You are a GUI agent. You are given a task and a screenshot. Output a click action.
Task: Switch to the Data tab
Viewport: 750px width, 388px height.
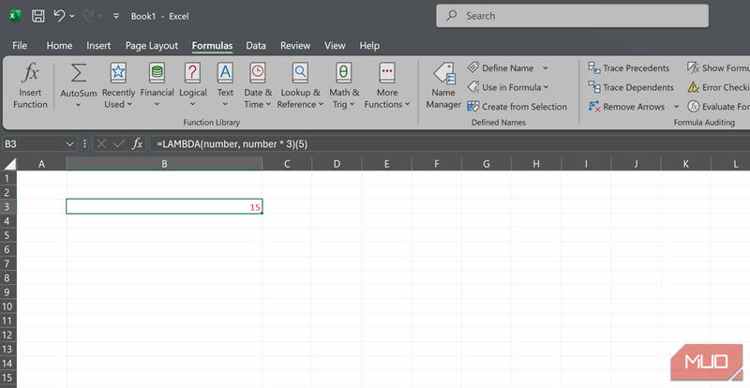(256, 45)
